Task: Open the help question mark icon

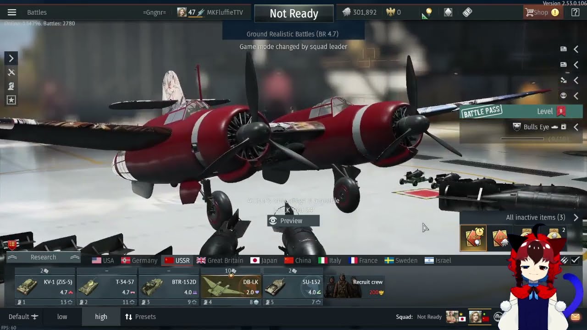Action: click(575, 12)
